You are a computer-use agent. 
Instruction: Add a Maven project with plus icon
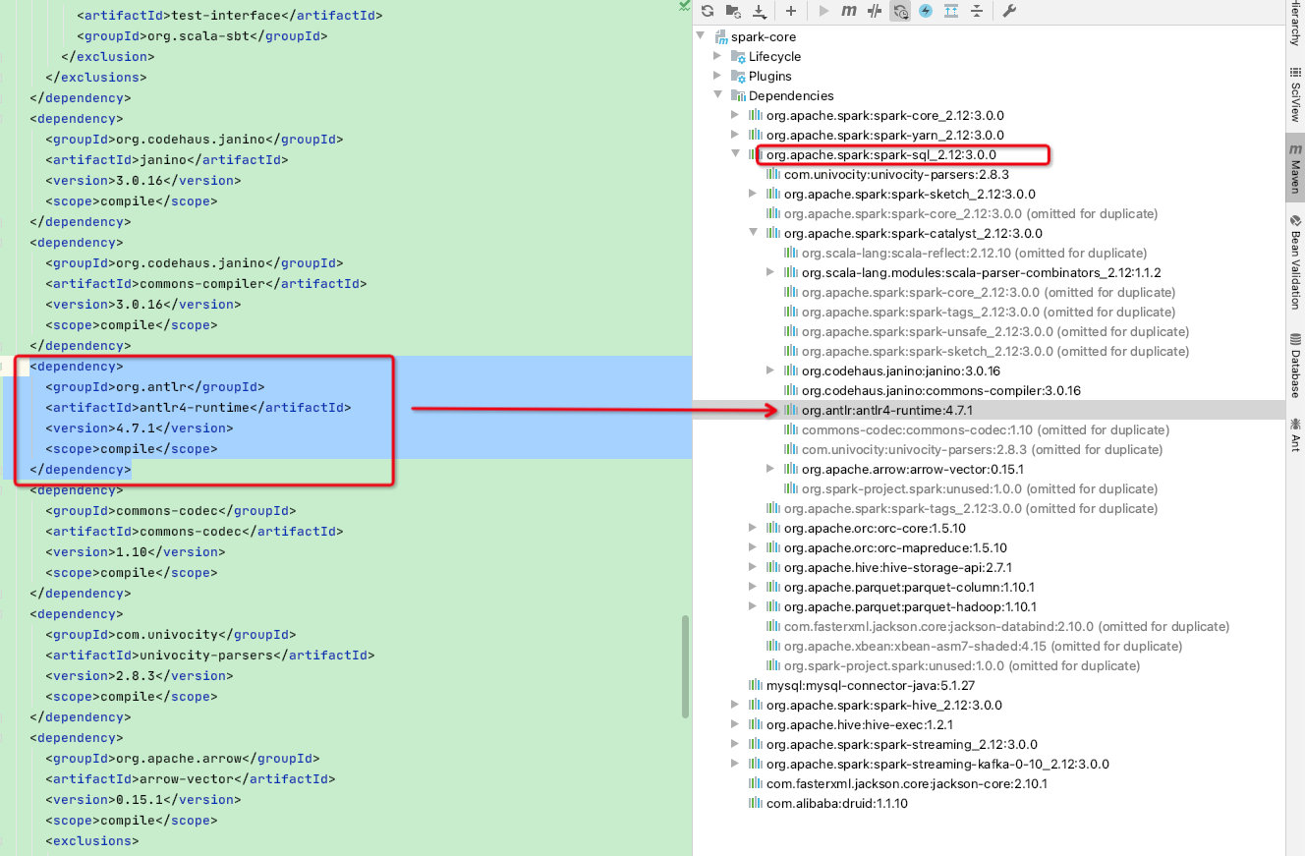(x=790, y=11)
